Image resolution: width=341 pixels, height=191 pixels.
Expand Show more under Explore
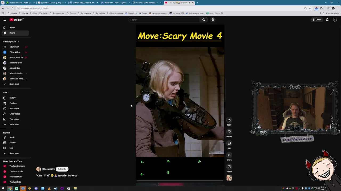(15, 153)
